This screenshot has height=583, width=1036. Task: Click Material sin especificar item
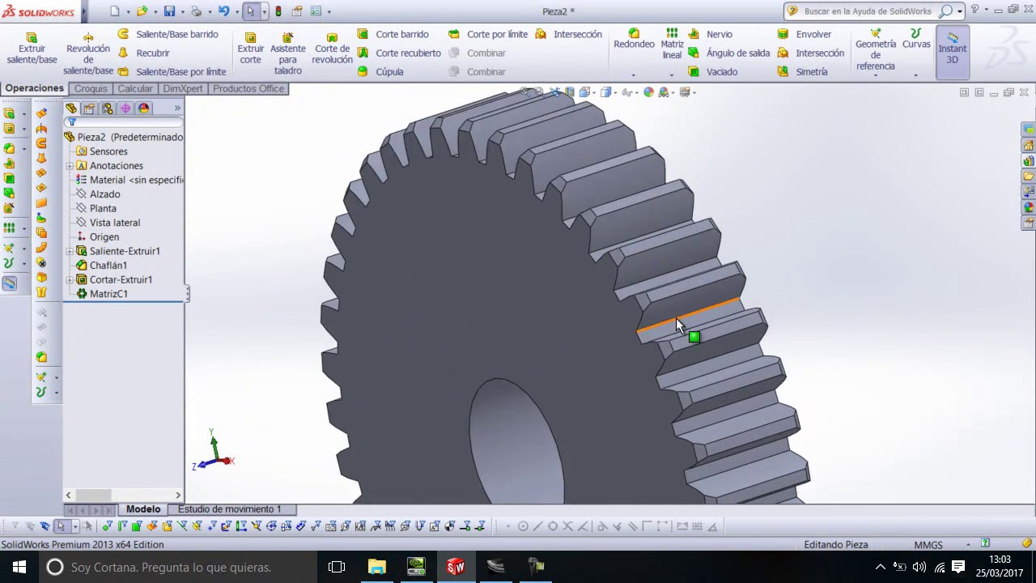pyautogui.click(x=136, y=180)
